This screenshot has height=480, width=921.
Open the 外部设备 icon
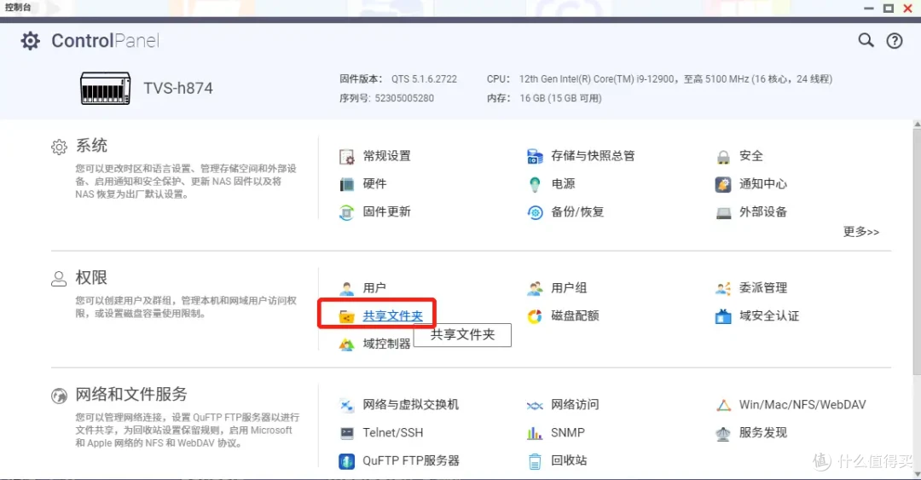tap(723, 212)
